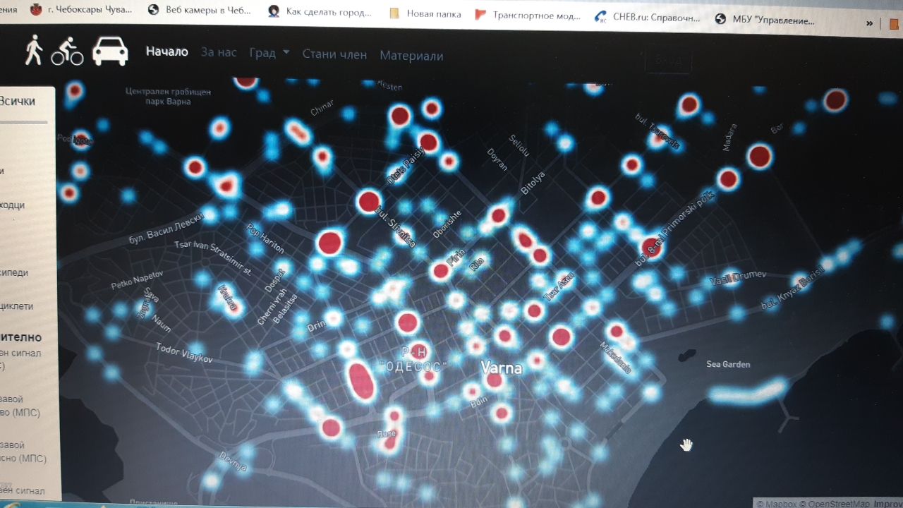Click the red hotspot under the Varna label
The height and width of the screenshot is (508, 903).
(x=495, y=381)
